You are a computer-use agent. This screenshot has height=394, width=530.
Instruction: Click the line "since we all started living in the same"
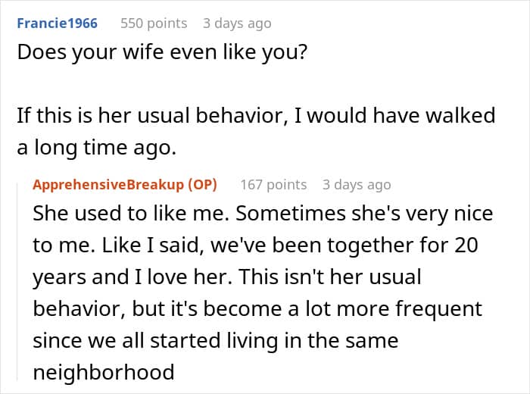point(215,341)
